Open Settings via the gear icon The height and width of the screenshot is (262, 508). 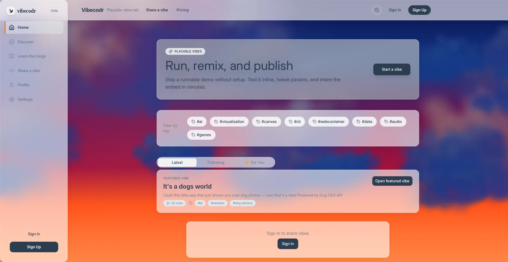click(12, 99)
